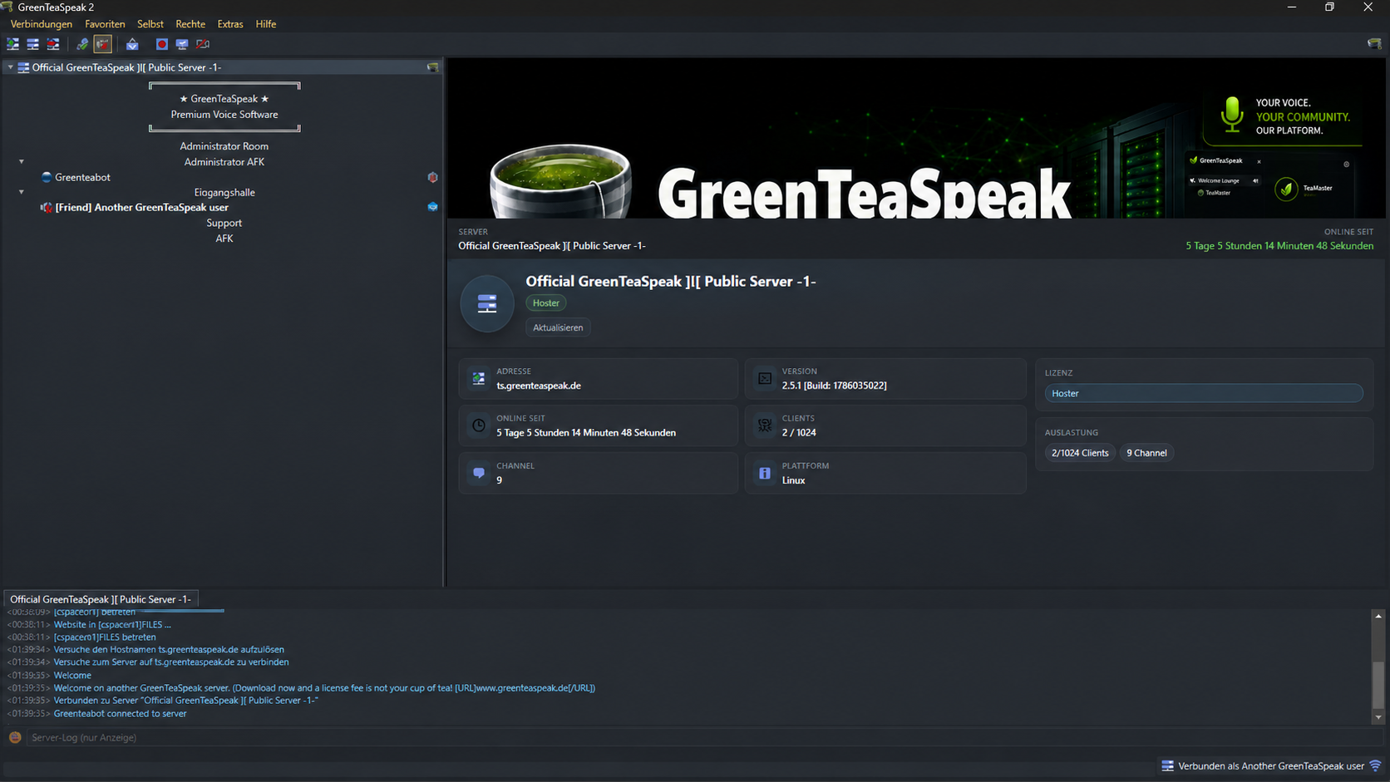Click the terminal icon in Version card
Viewport: 1390px width, 782px height.
click(765, 379)
